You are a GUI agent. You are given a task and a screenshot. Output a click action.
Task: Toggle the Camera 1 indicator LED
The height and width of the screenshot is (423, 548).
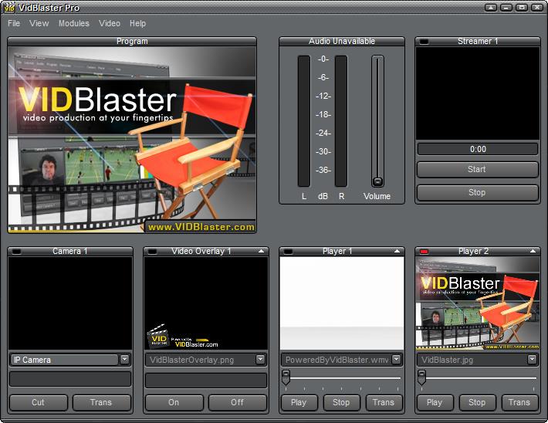click(18, 252)
